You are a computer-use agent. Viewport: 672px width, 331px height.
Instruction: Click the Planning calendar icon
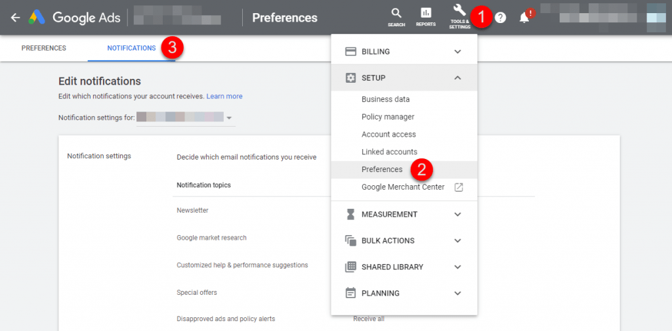[350, 294]
